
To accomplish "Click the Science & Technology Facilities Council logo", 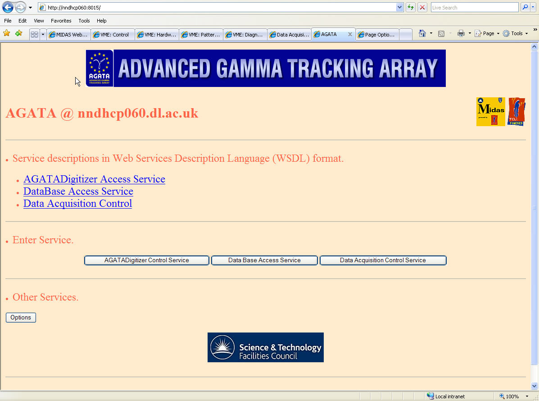I will [x=265, y=347].
